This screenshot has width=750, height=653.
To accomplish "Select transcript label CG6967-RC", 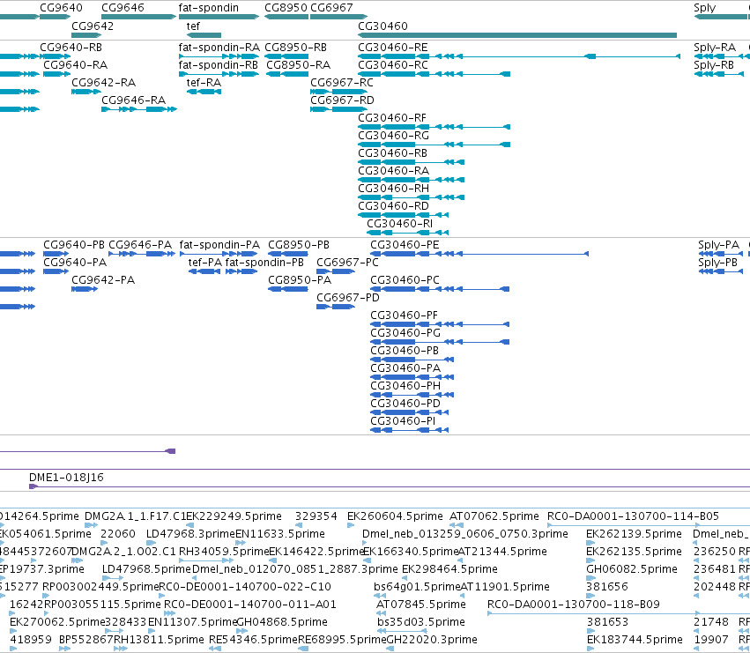I will coord(342,83).
